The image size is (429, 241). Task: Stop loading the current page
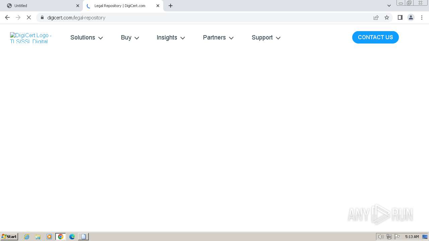[29, 17]
